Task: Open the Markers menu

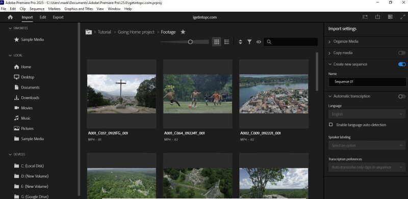Action: (x=54, y=9)
